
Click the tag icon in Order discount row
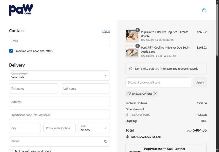pyautogui.click(x=127, y=115)
